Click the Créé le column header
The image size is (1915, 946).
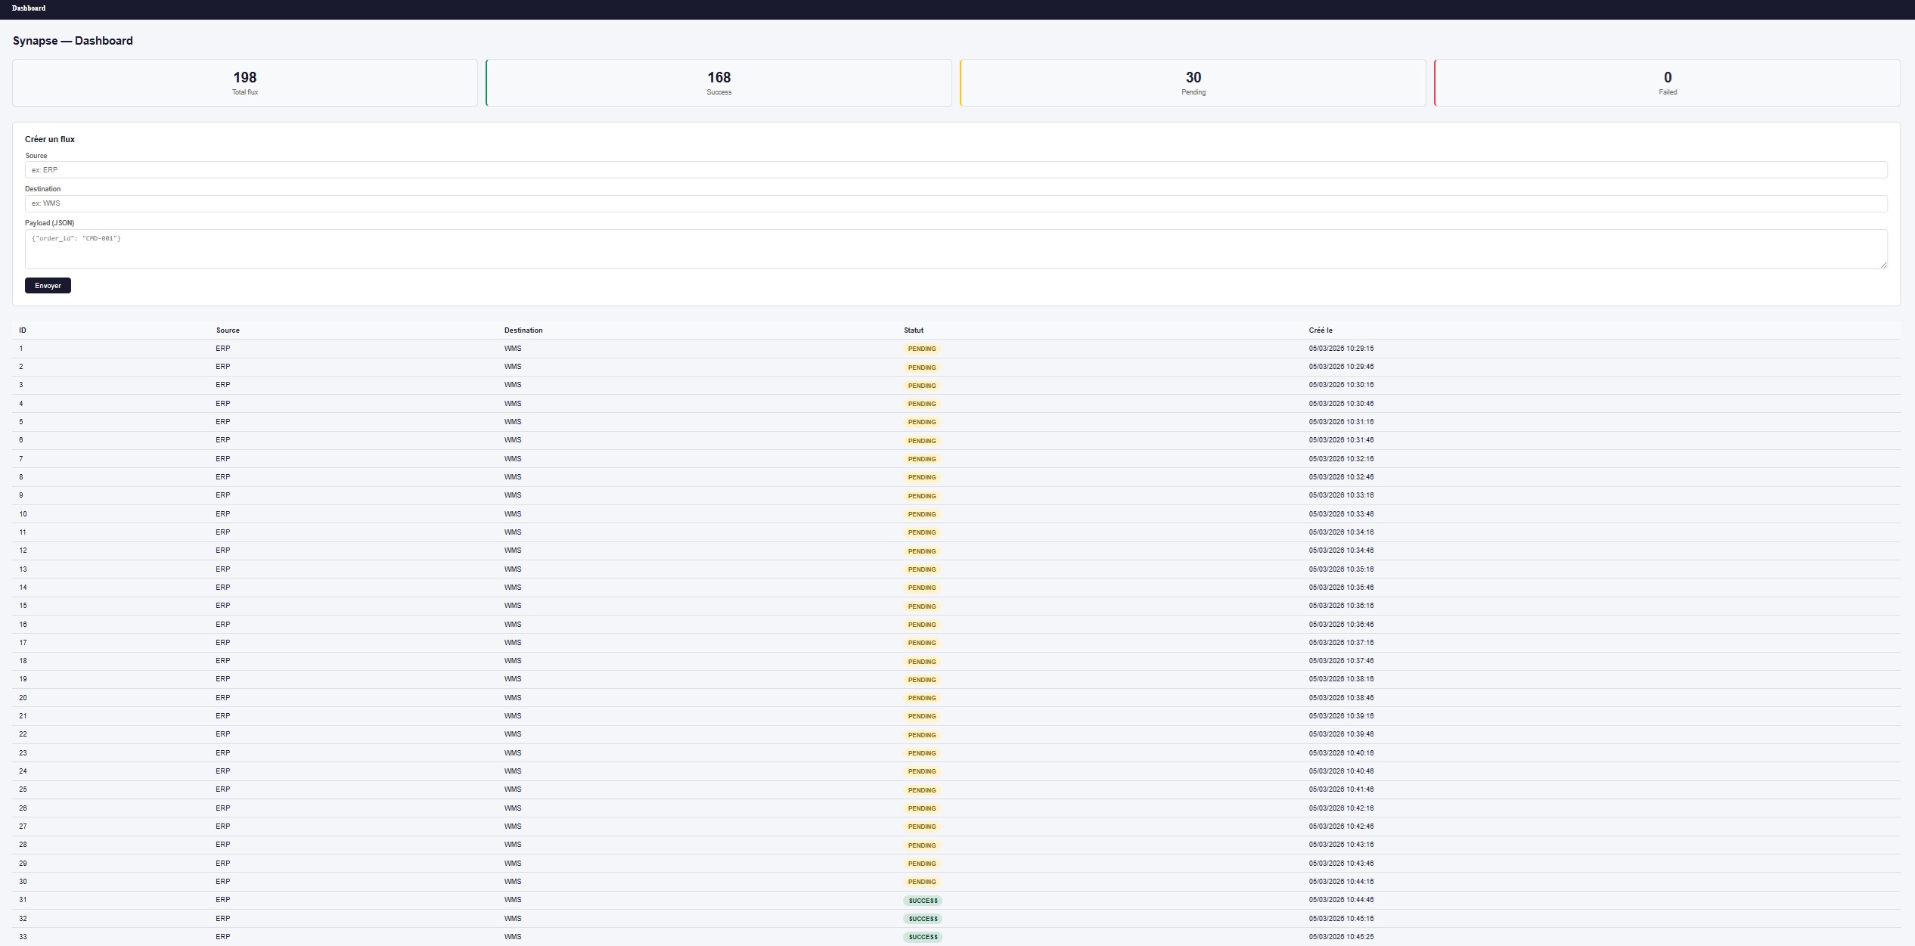1320,330
